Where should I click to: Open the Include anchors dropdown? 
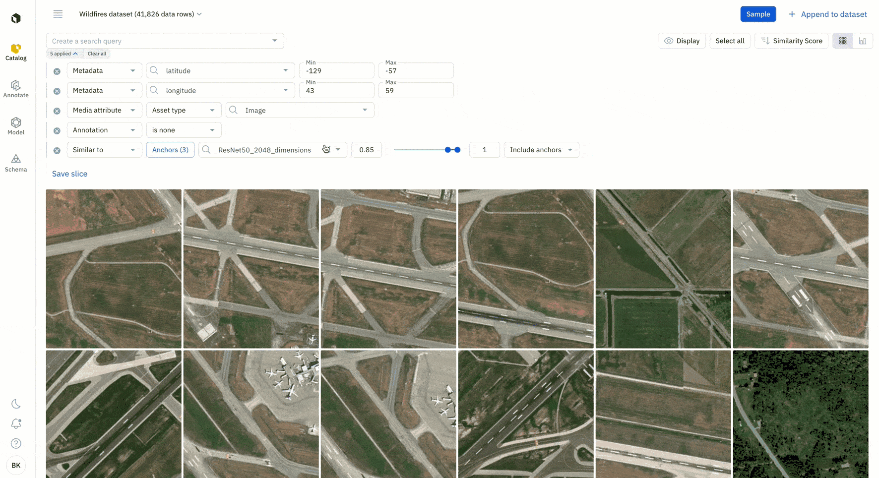tap(541, 150)
